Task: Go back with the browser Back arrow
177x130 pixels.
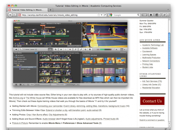Action: tap(10, 15)
